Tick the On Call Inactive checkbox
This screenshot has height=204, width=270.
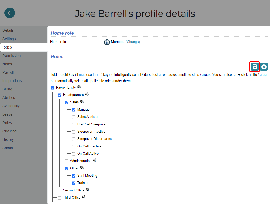pyautogui.click(x=74, y=147)
